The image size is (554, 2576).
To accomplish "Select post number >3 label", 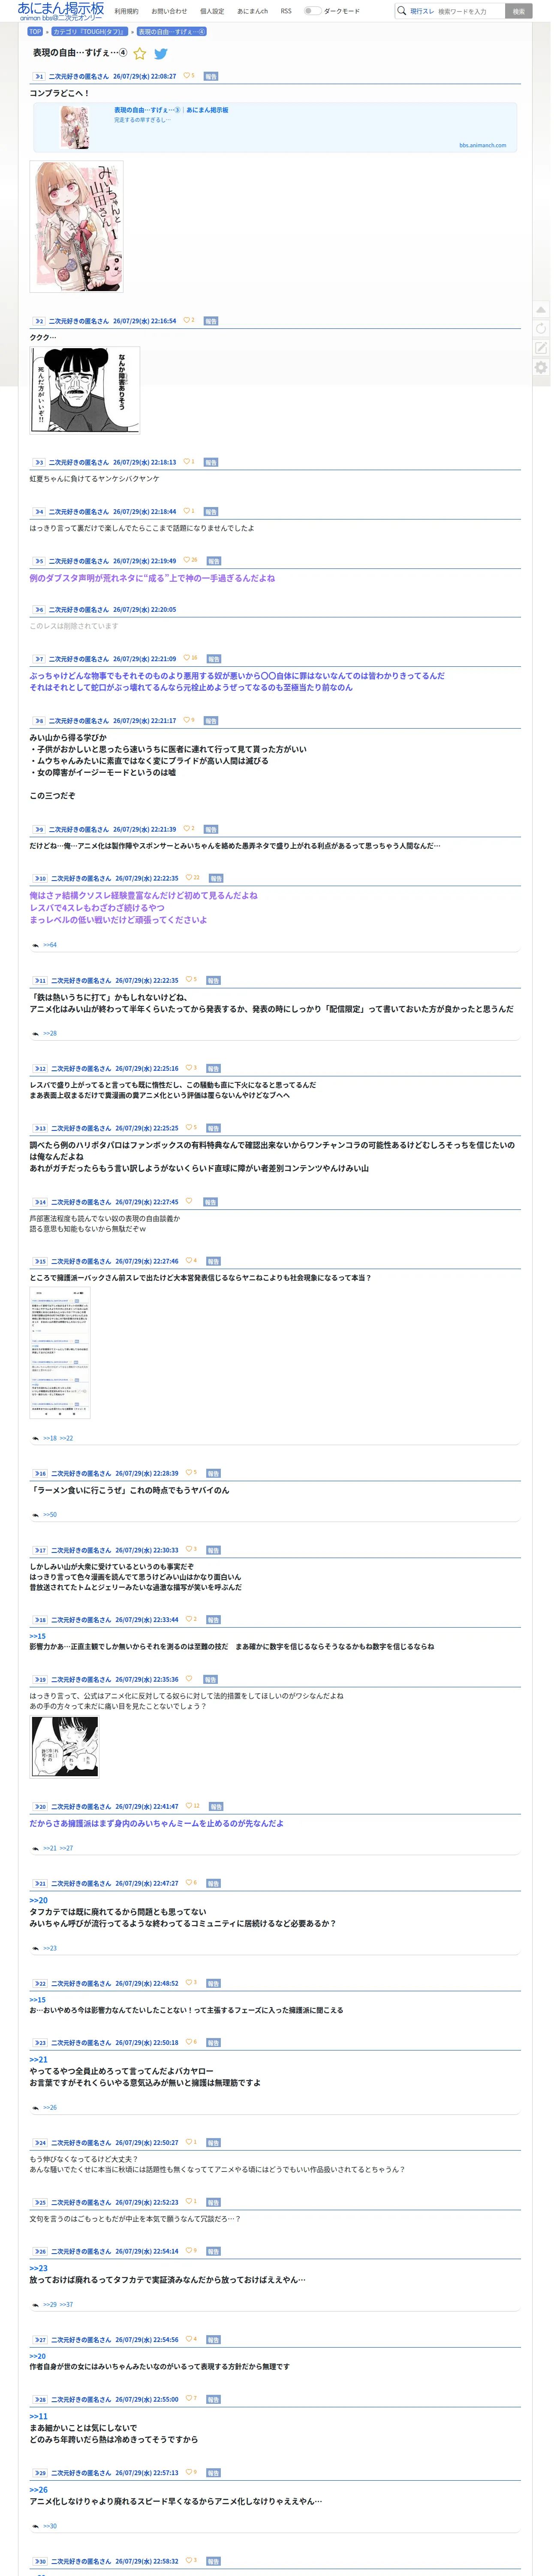I will 39,463.
